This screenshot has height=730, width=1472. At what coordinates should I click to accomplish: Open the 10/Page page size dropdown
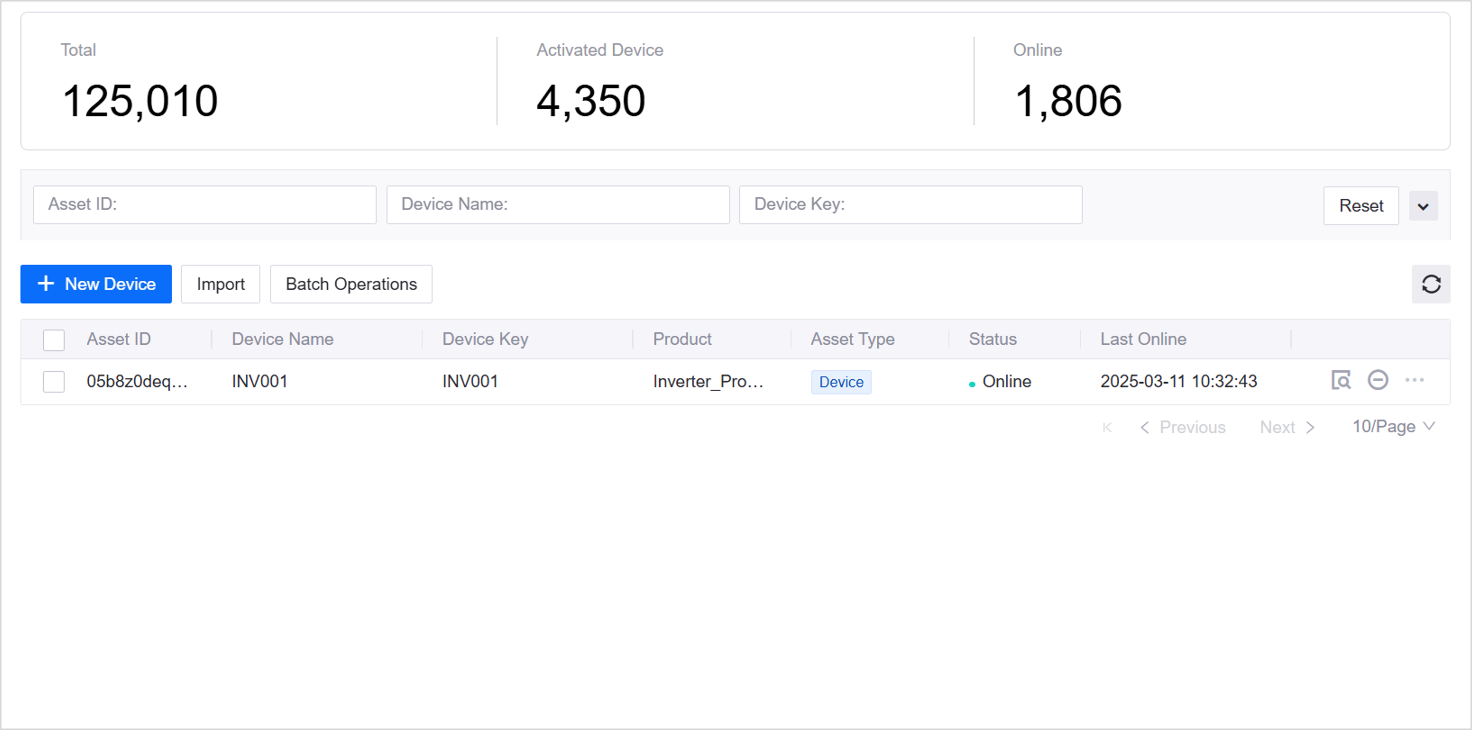[x=1393, y=427]
